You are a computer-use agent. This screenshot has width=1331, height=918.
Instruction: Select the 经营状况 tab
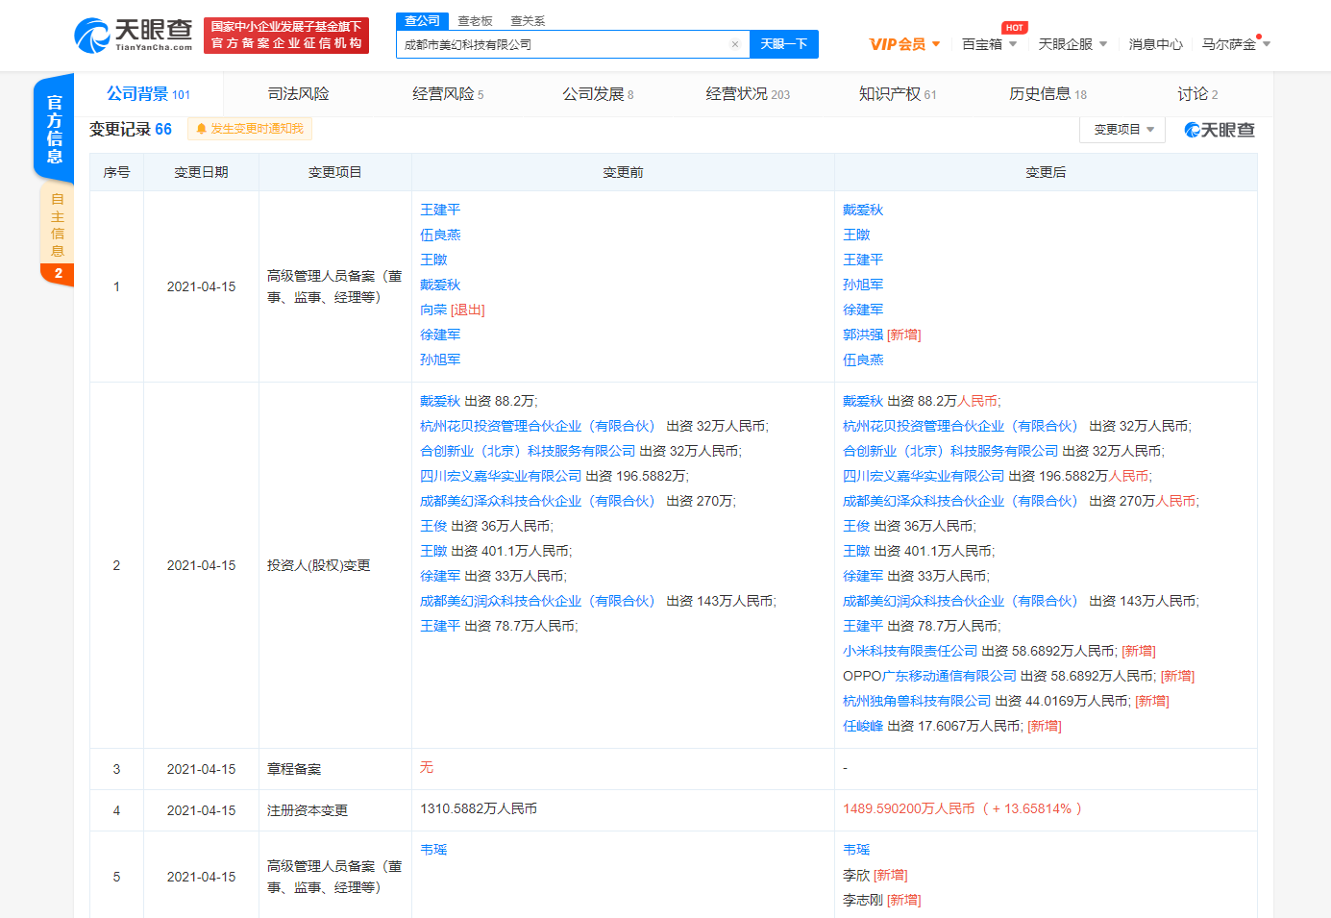tap(748, 94)
